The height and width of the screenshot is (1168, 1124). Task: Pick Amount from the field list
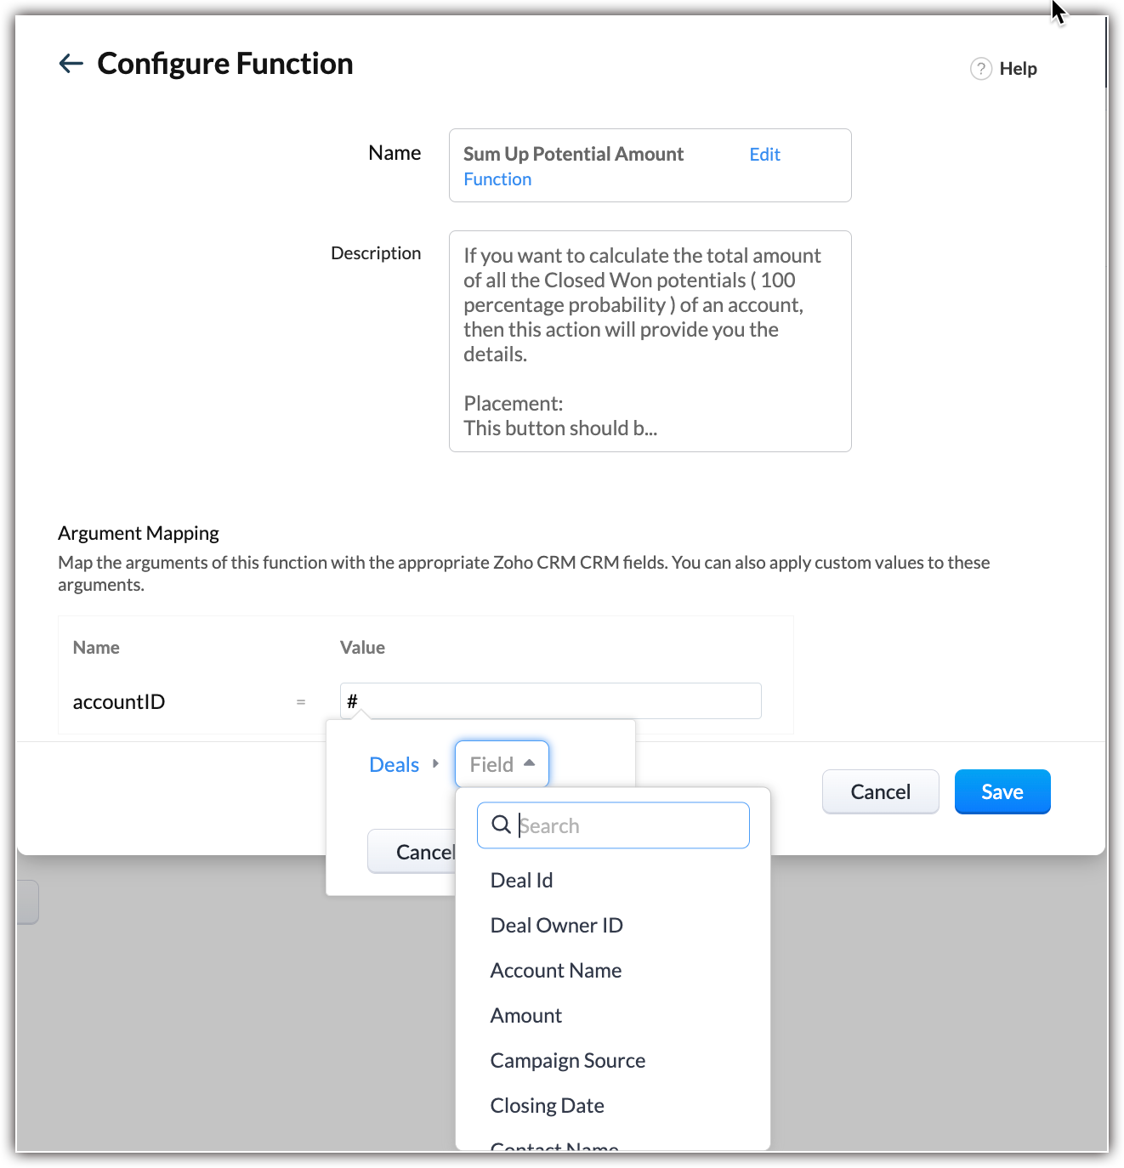pyautogui.click(x=526, y=1016)
